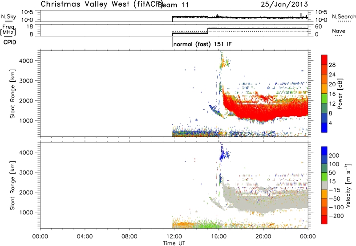Pick the bright green segment of Velocity color bar
The image size is (356, 246).
324,177
